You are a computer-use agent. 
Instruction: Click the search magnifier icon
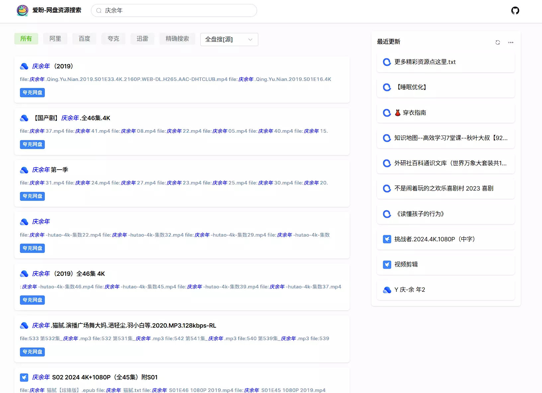(x=99, y=11)
